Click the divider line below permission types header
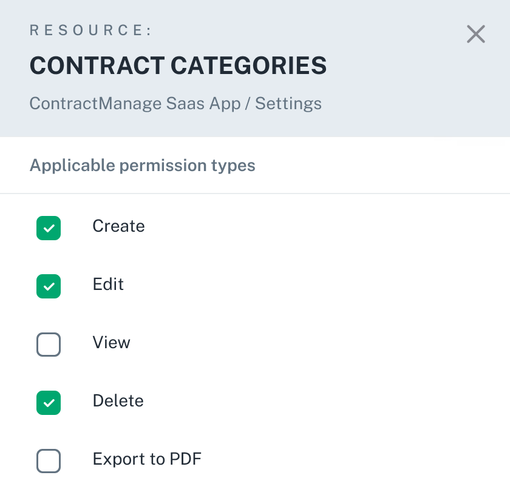 point(255,194)
